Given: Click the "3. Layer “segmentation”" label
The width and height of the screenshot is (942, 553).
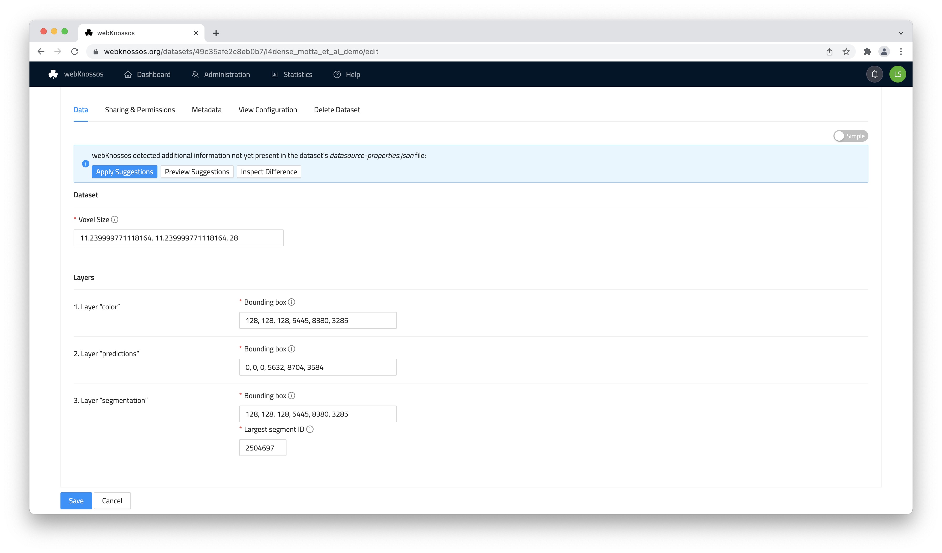Looking at the screenshot, I should click(111, 401).
